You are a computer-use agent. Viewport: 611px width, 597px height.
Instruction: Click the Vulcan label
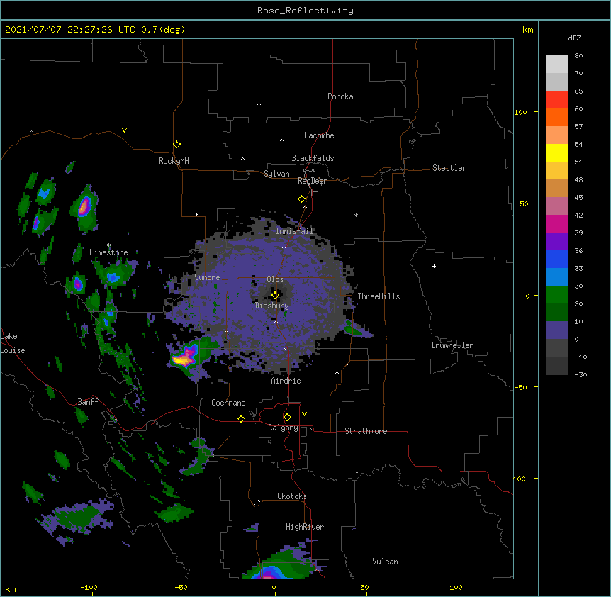(x=385, y=562)
